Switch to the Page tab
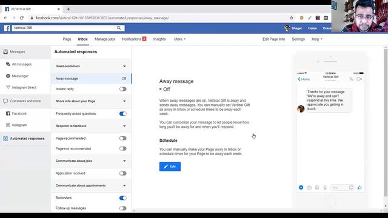This screenshot has height=218, width=388. [67, 39]
